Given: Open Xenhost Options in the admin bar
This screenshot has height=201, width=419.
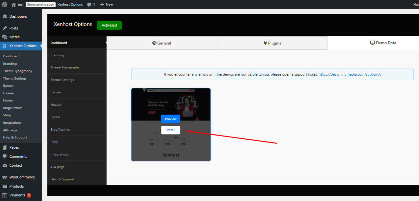Looking at the screenshot, I should click(70, 5).
